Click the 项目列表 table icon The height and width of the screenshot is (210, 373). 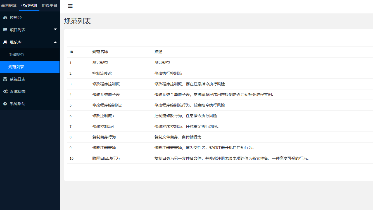point(5,30)
